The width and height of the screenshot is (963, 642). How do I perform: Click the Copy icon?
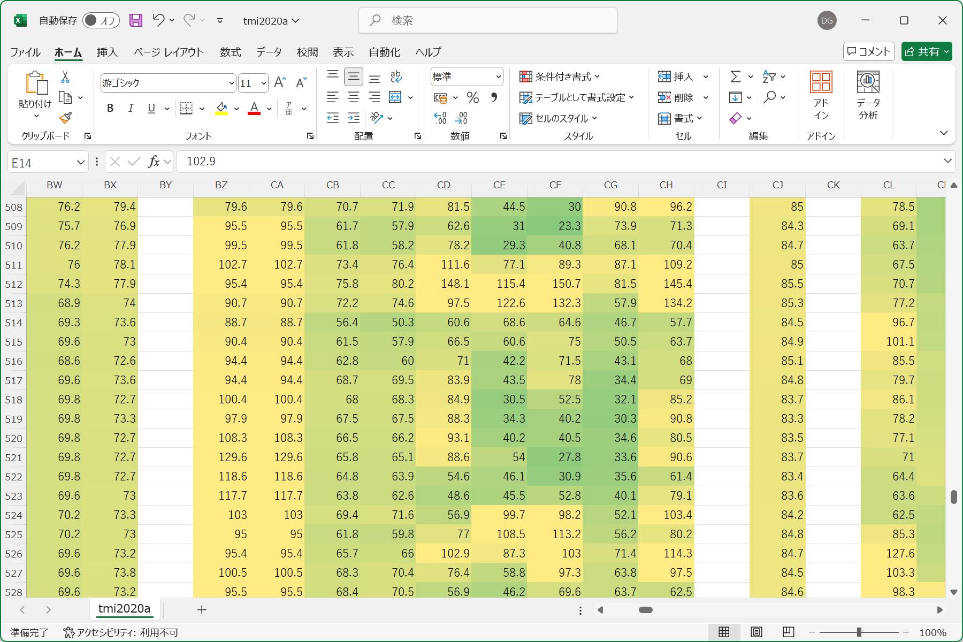coord(65,97)
